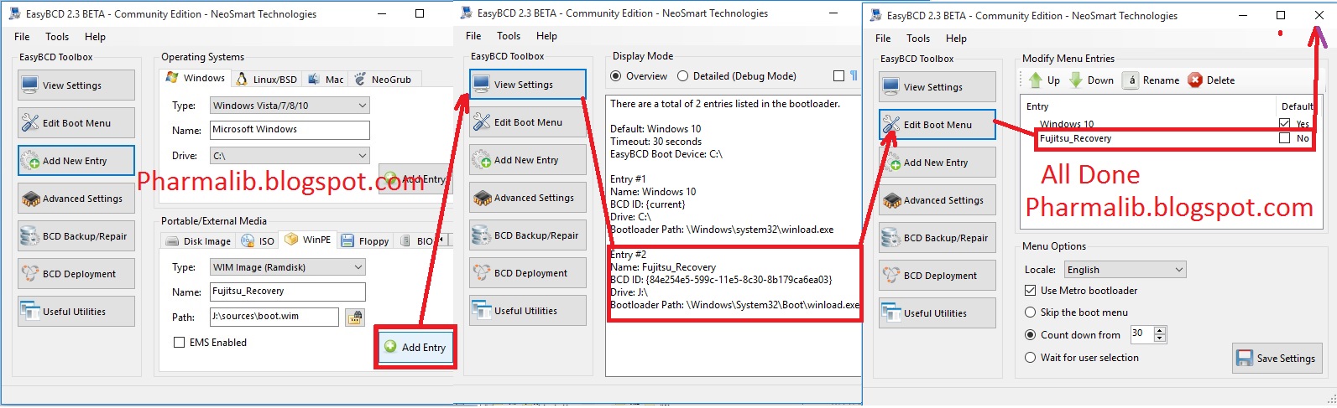
Task: Open BCD Deployment in the left window
Action: (76, 274)
